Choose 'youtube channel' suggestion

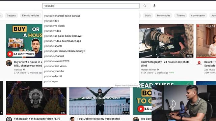(x=90, y=56)
